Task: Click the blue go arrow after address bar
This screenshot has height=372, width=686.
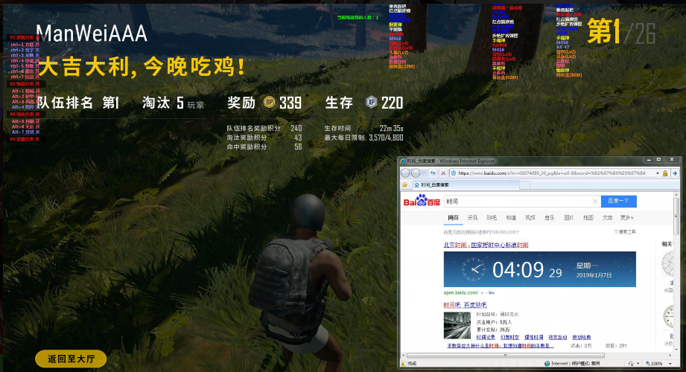Action: [675, 173]
